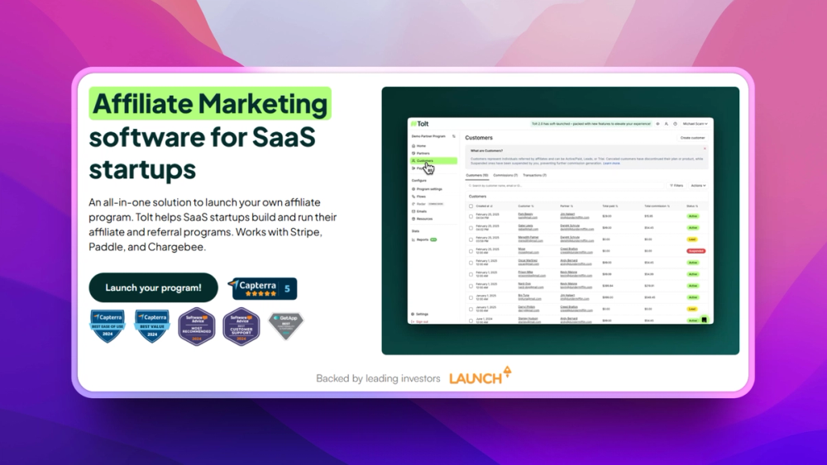The height and width of the screenshot is (465, 827).
Task: Click the yellow Lead badge in Meredith Palmer's row
Action: pos(692,239)
